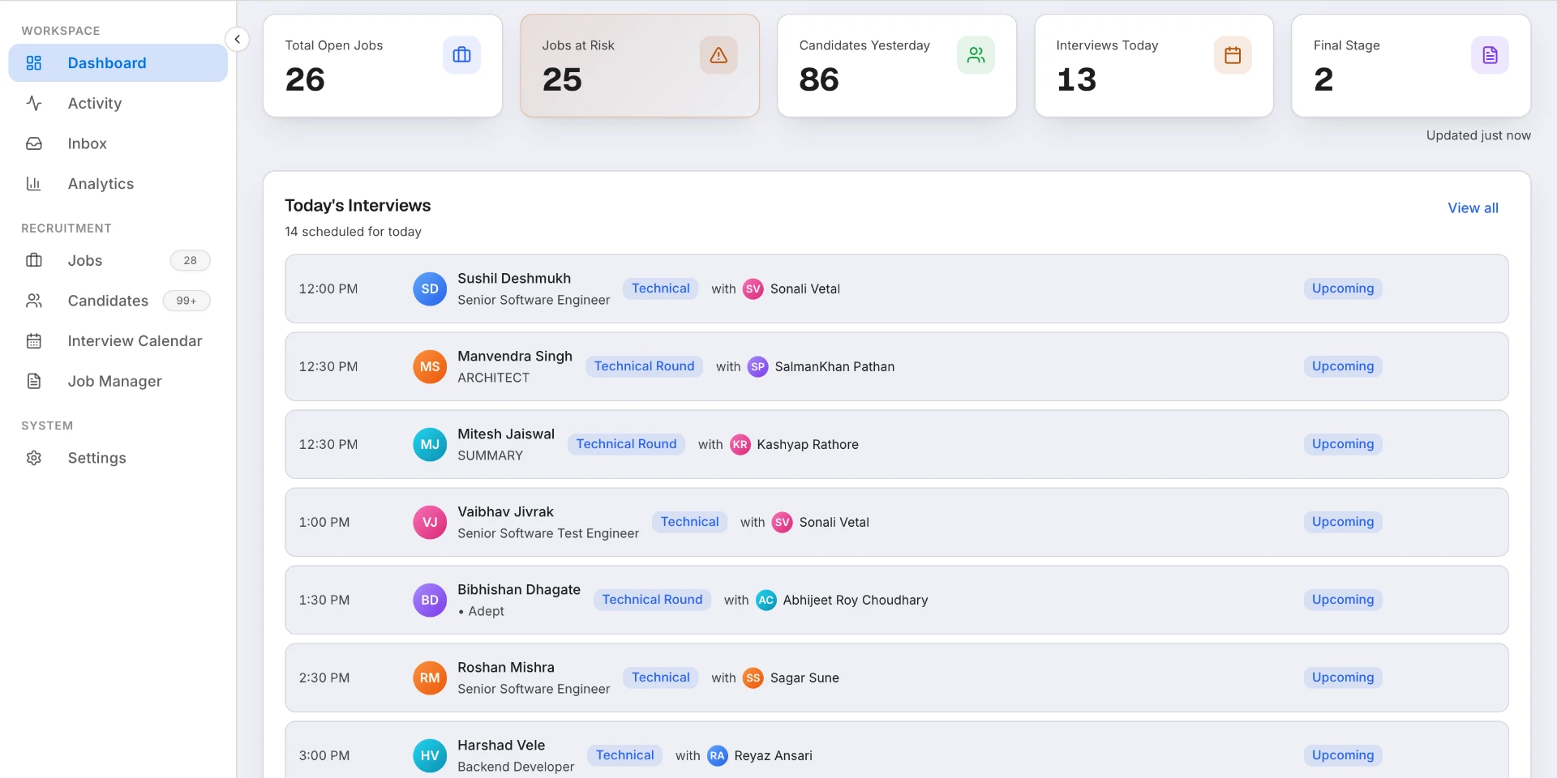
Task: Click the 28 badge beside Jobs
Action: click(x=190, y=260)
